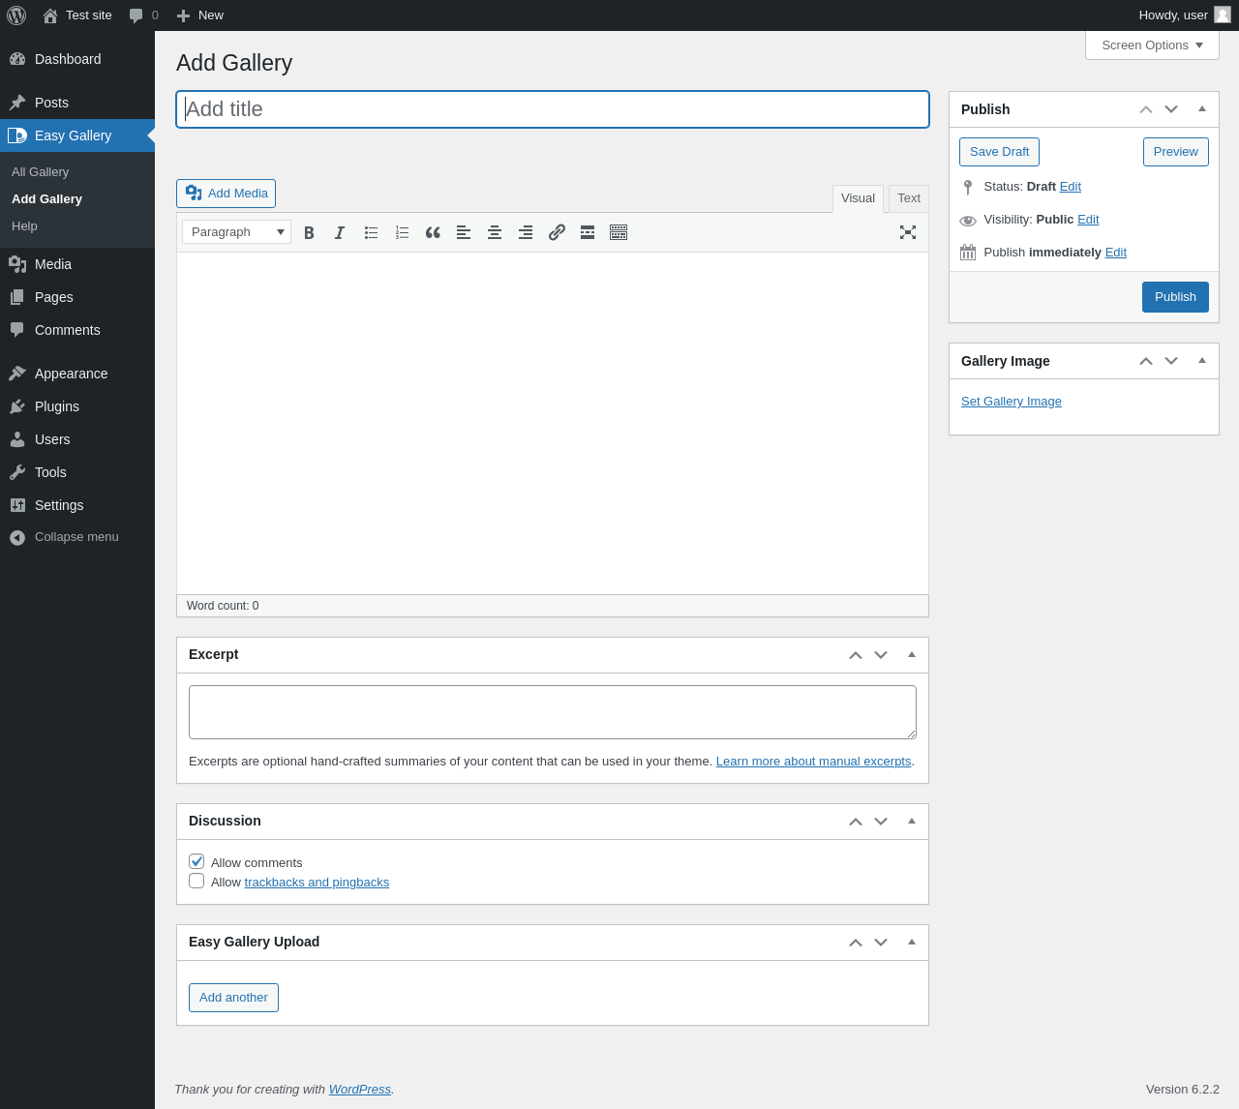Screen dimensions: 1239x1109
Task: Click inside the visual editor content area
Action: pyautogui.click(x=553, y=423)
